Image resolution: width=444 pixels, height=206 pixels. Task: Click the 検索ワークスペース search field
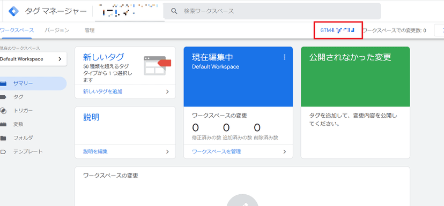coord(272,11)
